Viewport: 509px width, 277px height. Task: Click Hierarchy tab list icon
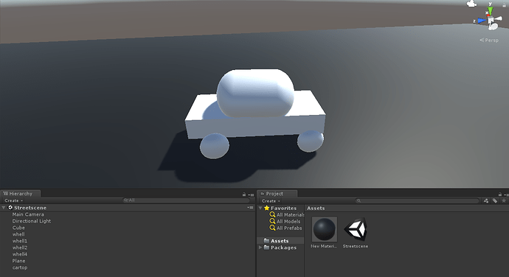tap(5, 194)
